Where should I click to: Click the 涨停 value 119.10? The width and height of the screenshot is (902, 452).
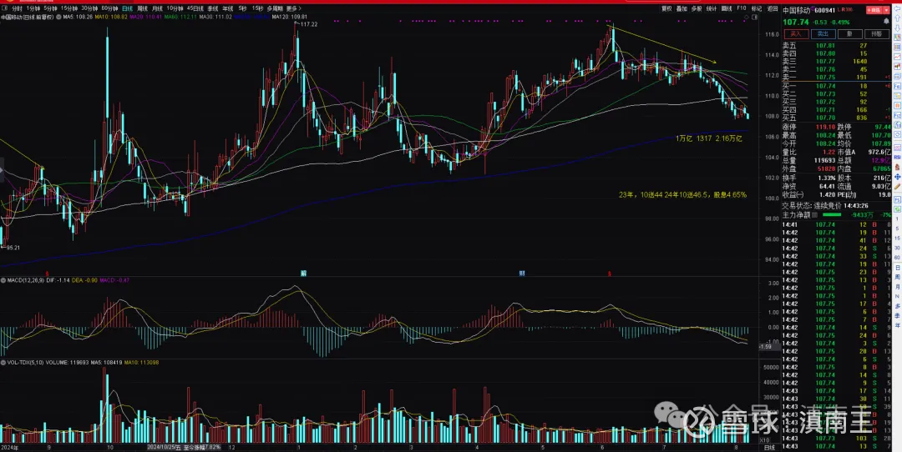[x=826, y=127]
